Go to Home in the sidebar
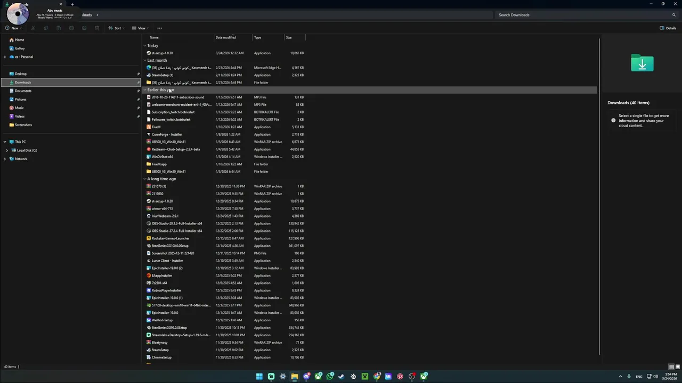The width and height of the screenshot is (682, 383). (x=19, y=40)
